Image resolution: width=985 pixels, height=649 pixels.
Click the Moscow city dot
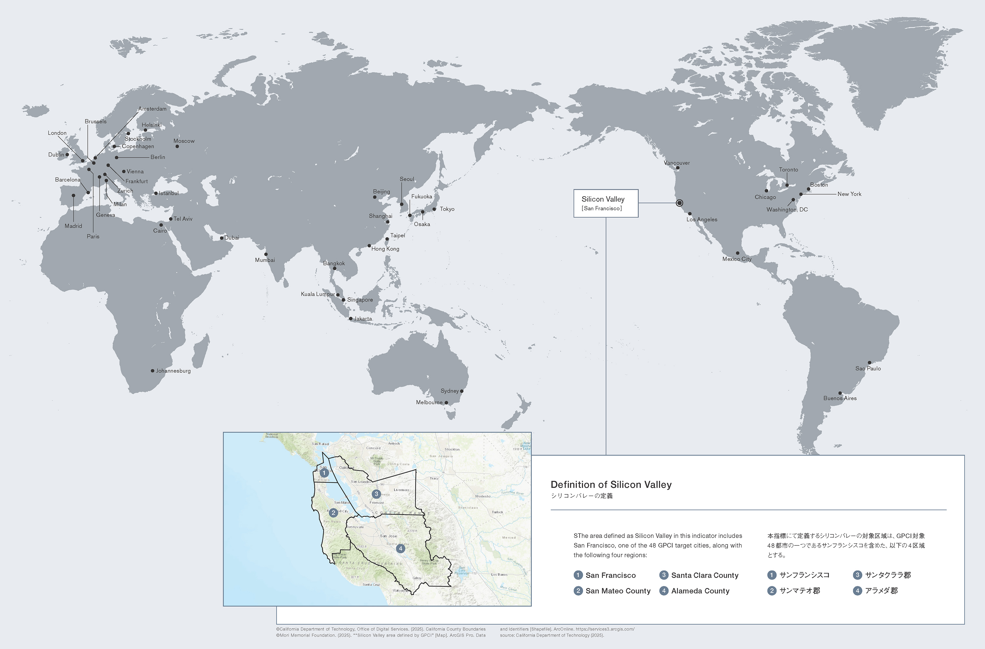pyautogui.click(x=177, y=146)
